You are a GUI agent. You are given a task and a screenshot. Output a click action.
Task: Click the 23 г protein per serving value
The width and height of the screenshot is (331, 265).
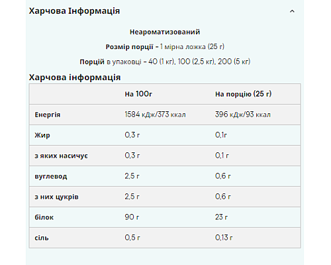coord(221,217)
